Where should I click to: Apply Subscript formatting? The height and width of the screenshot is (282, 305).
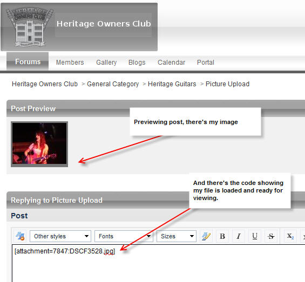290,236
